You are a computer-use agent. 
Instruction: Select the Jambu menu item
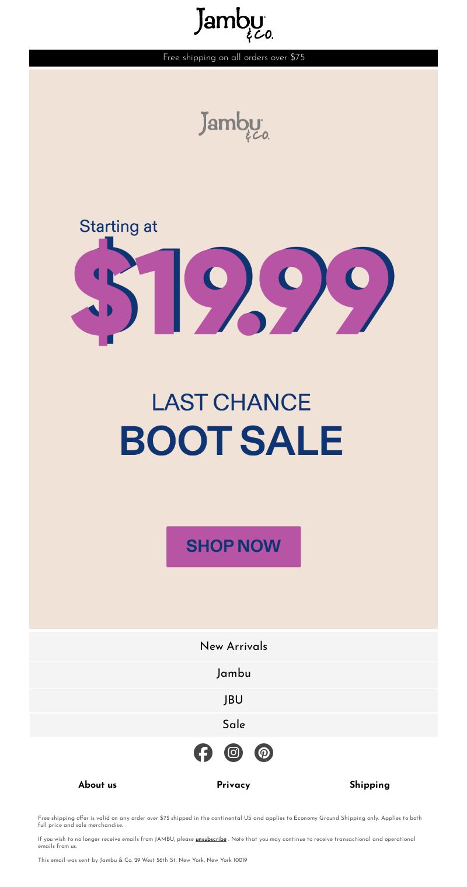(x=233, y=673)
